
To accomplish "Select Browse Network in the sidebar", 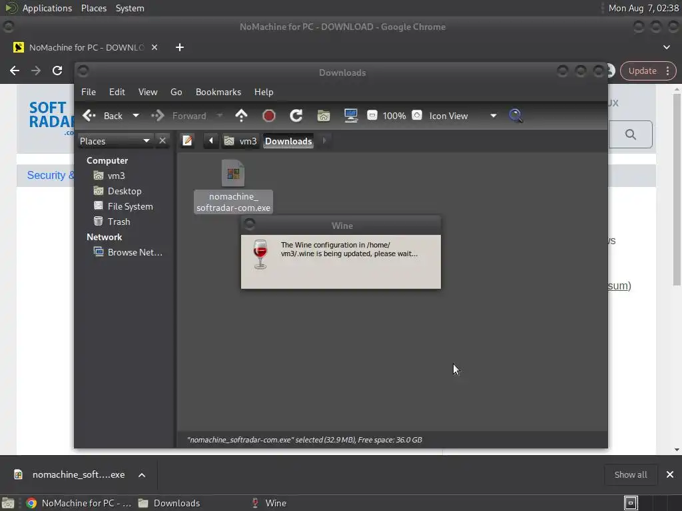I will (x=135, y=252).
